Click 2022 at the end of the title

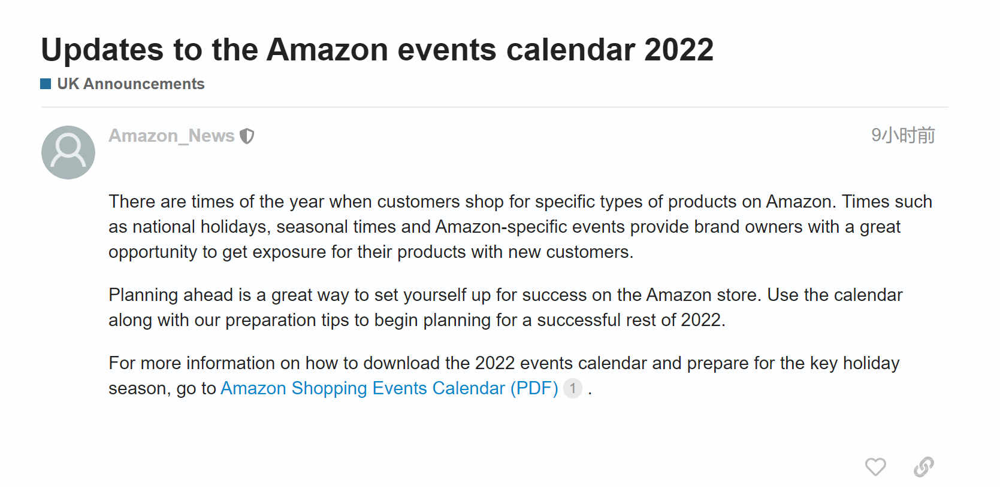pos(679,49)
